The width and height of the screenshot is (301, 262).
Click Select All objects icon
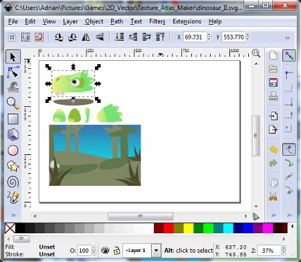coord(12,37)
